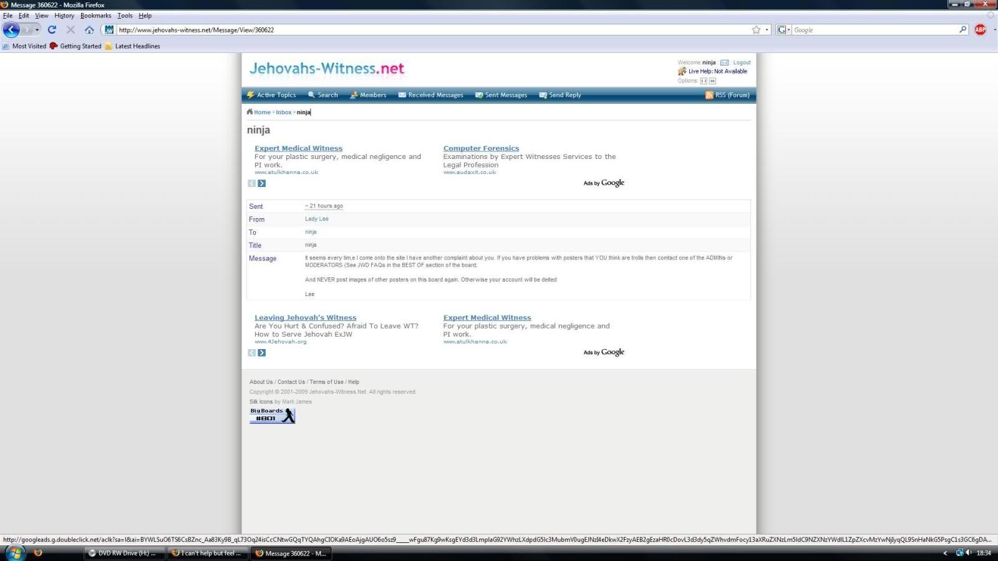Open the History menu

64,16
